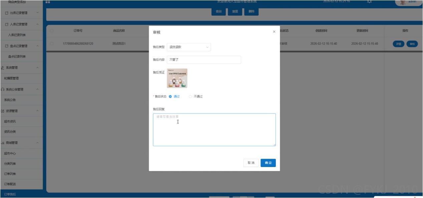The image size is (423, 198).
Task: Tick the table header select-all checkbox
Action: [x=52, y=31]
